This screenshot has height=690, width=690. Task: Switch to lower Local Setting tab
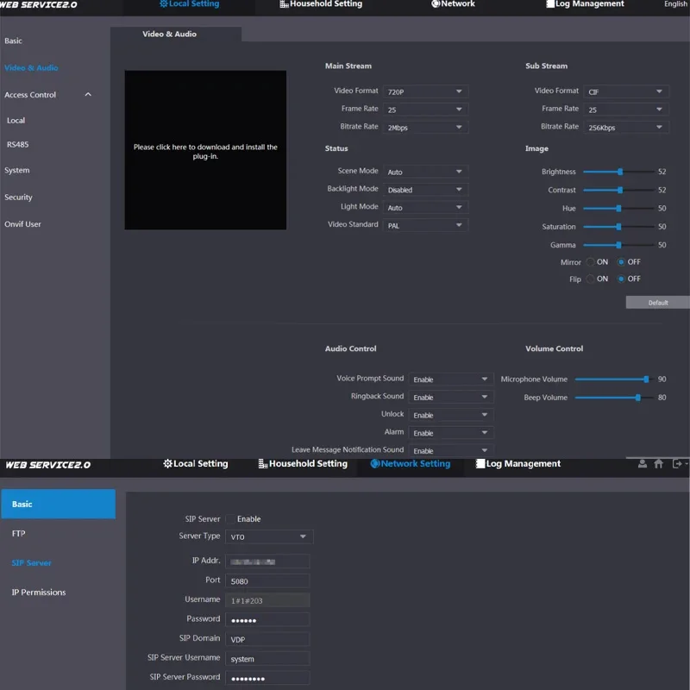(x=196, y=464)
